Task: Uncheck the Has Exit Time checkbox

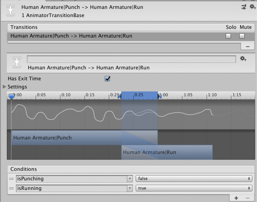Action: point(107,79)
